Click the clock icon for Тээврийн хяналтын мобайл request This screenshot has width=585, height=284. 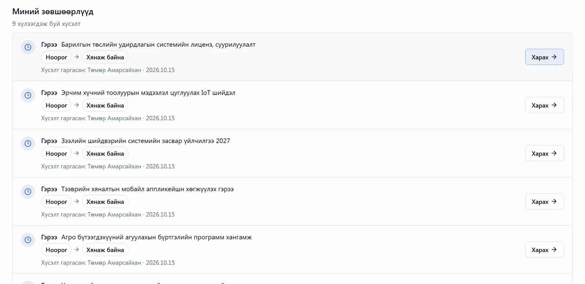(28, 192)
